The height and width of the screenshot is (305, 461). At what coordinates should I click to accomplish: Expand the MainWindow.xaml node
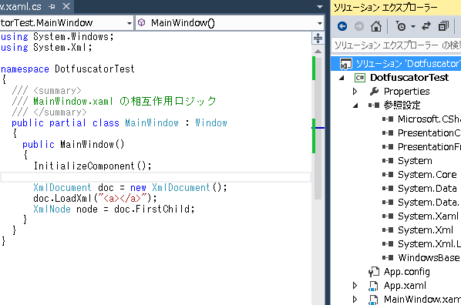(x=355, y=299)
